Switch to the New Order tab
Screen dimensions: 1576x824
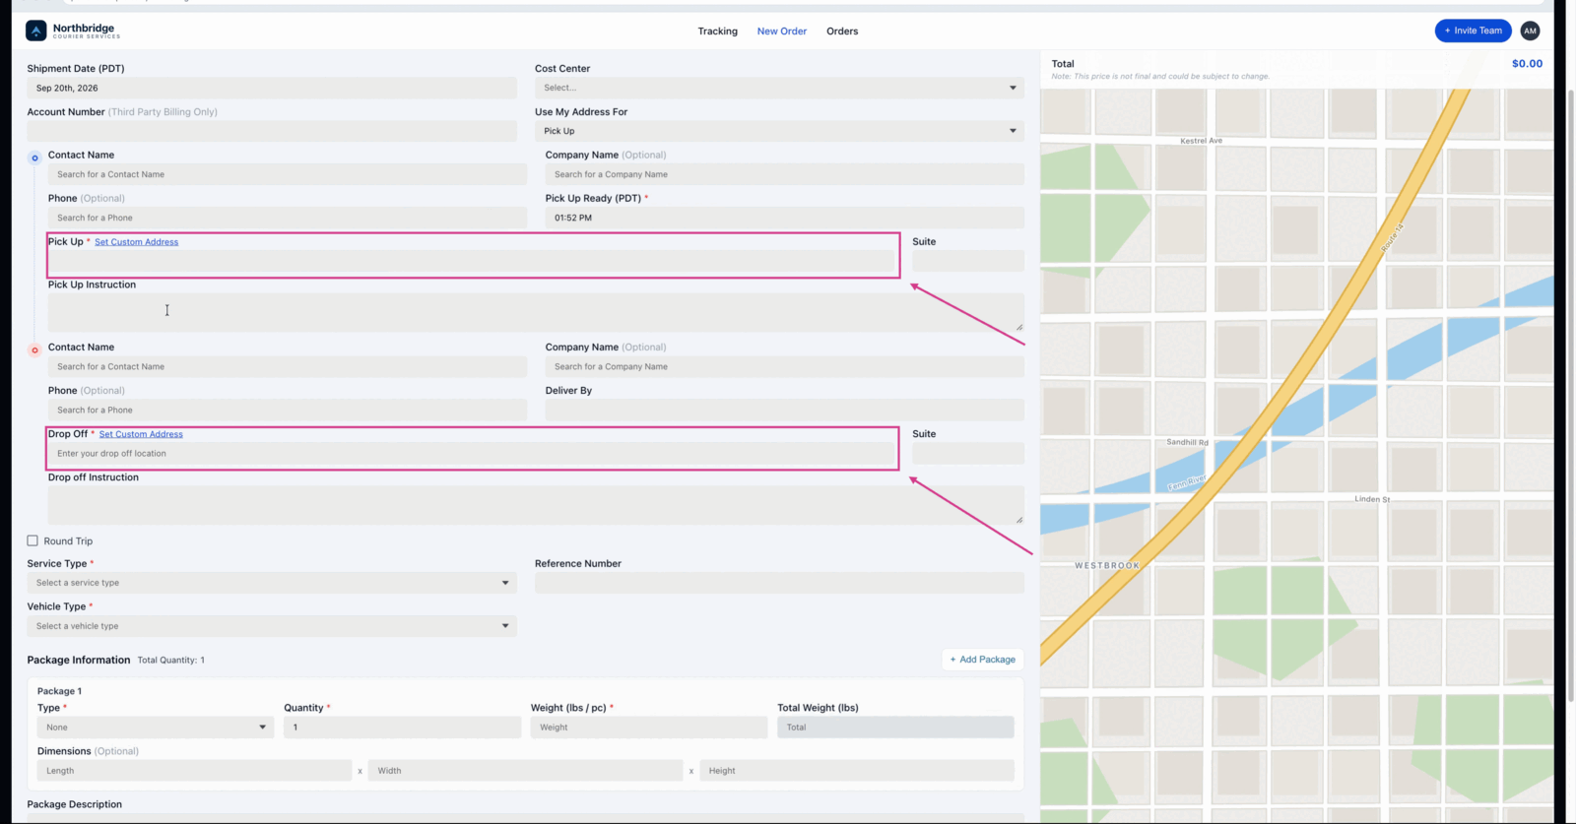click(x=782, y=32)
